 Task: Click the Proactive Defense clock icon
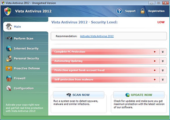(9, 68)
